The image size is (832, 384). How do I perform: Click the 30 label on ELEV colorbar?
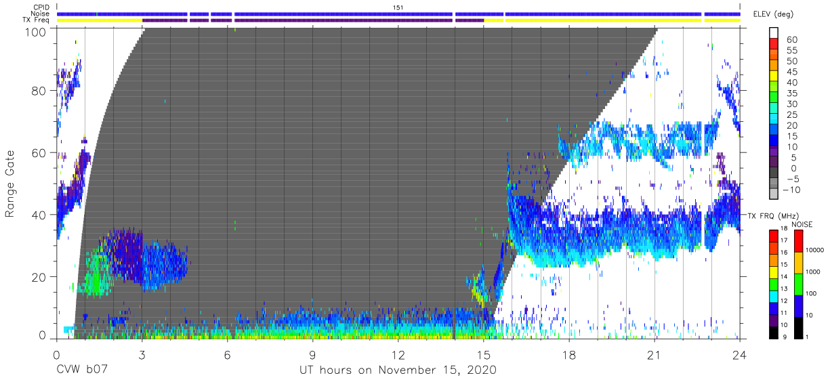[792, 104]
